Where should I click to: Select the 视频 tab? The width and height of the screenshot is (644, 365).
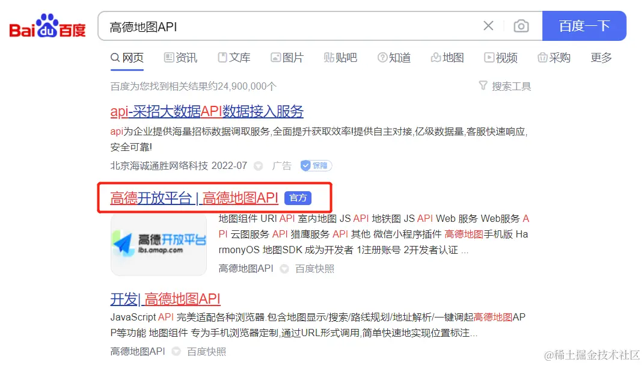coord(500,58)
